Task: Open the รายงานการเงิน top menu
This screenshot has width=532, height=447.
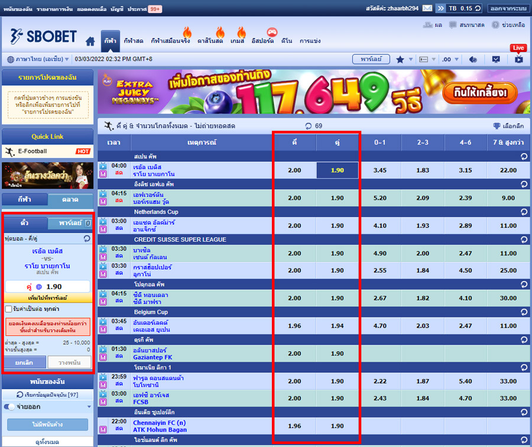Action: coord(54,9)
